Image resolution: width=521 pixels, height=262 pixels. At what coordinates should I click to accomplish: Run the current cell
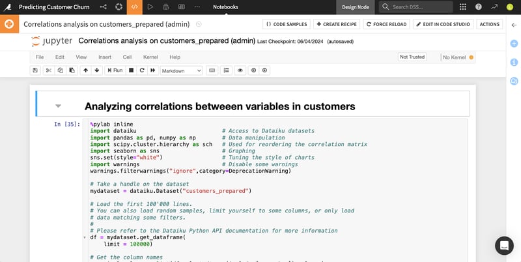tap(114, 70)
